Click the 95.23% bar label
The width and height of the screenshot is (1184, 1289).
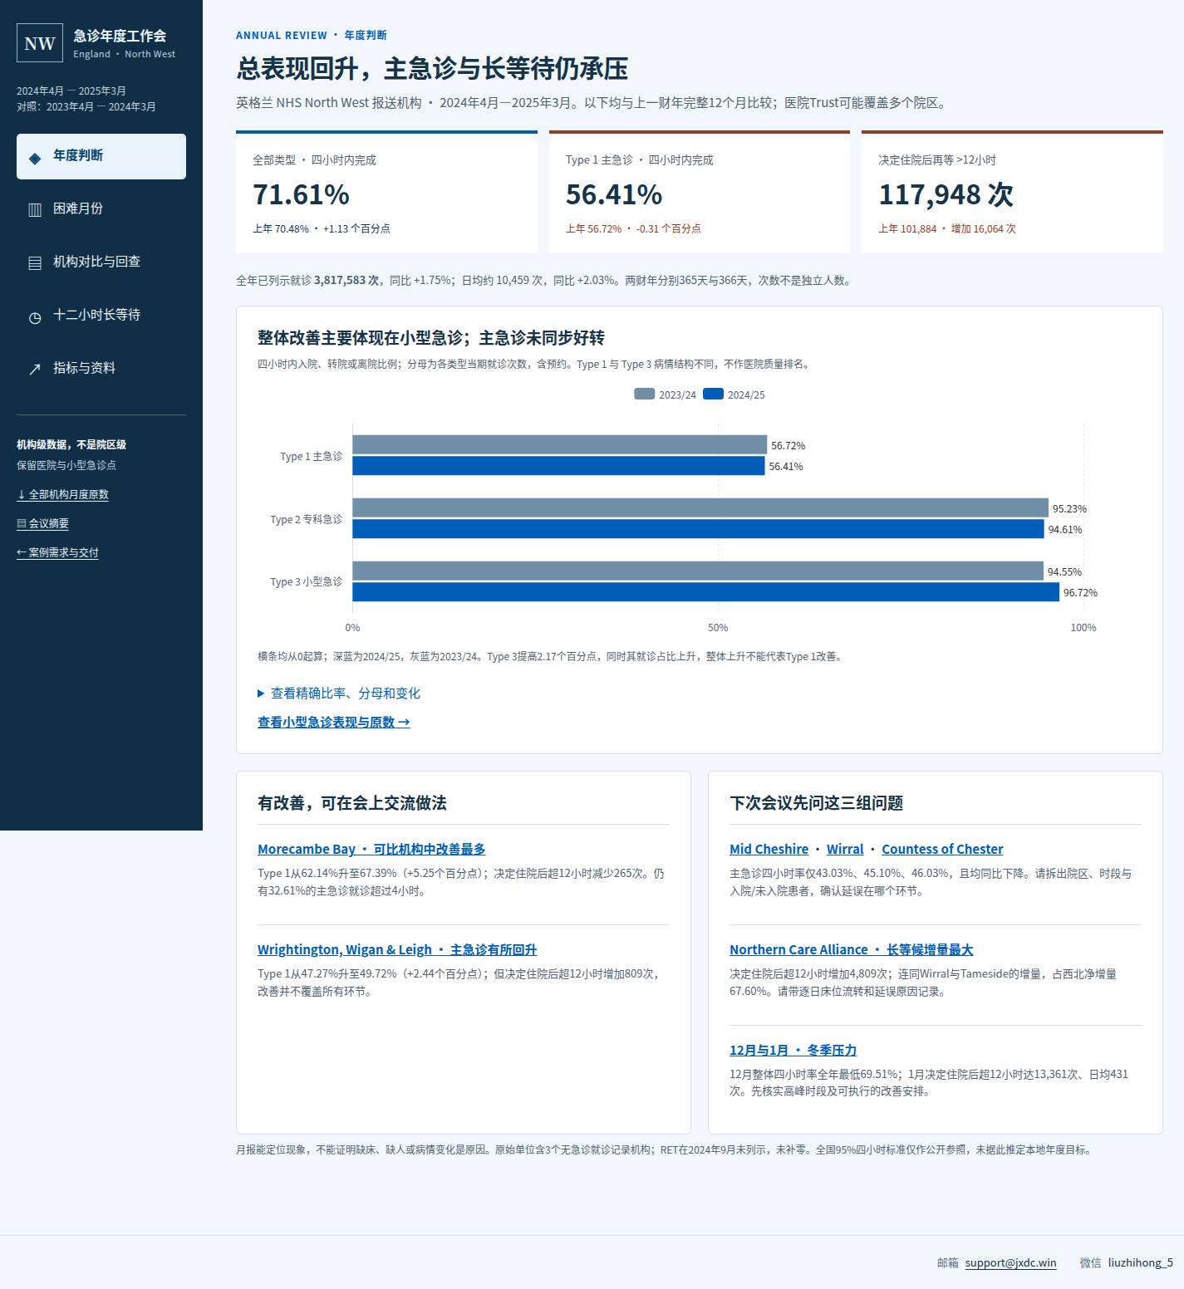[1069, 508]
